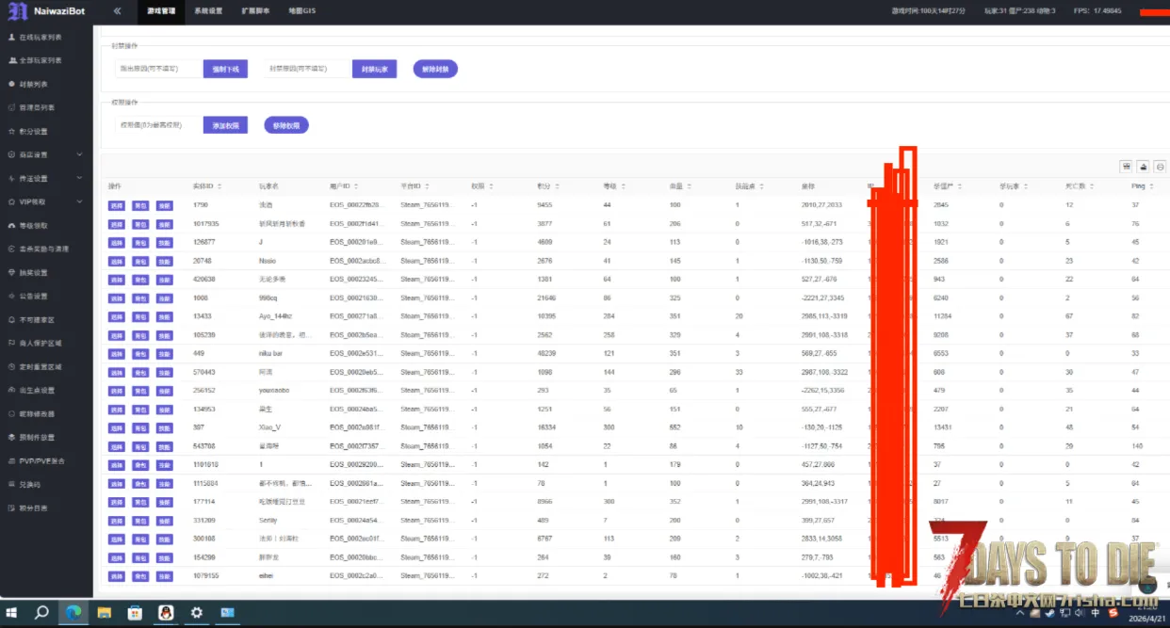Viewport: 1170px width, 628px height.
Task: Click the table column filter icon
Action: click(1126, 167)
